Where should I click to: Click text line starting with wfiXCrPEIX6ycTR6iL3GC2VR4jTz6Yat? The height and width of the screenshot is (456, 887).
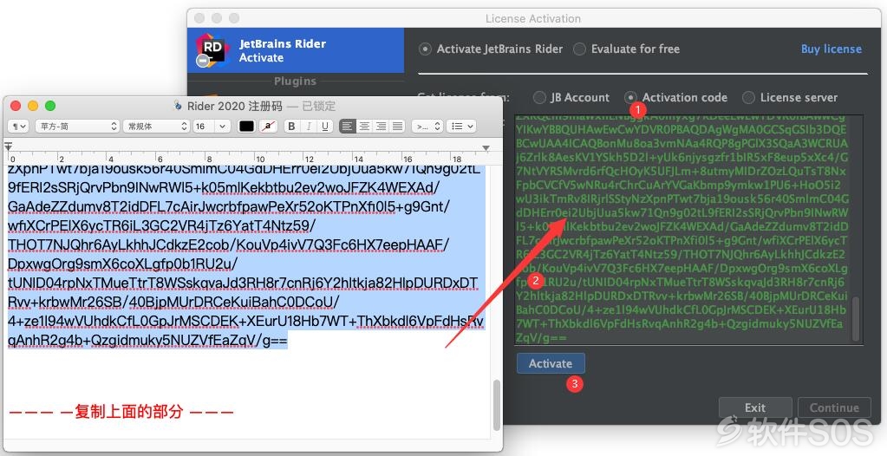[x=162, y=225]
